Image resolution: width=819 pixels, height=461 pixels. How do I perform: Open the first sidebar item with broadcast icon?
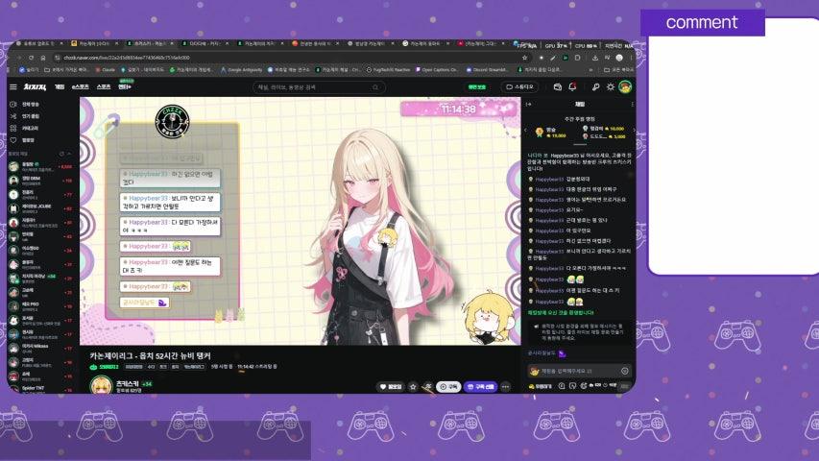(25, 105)
